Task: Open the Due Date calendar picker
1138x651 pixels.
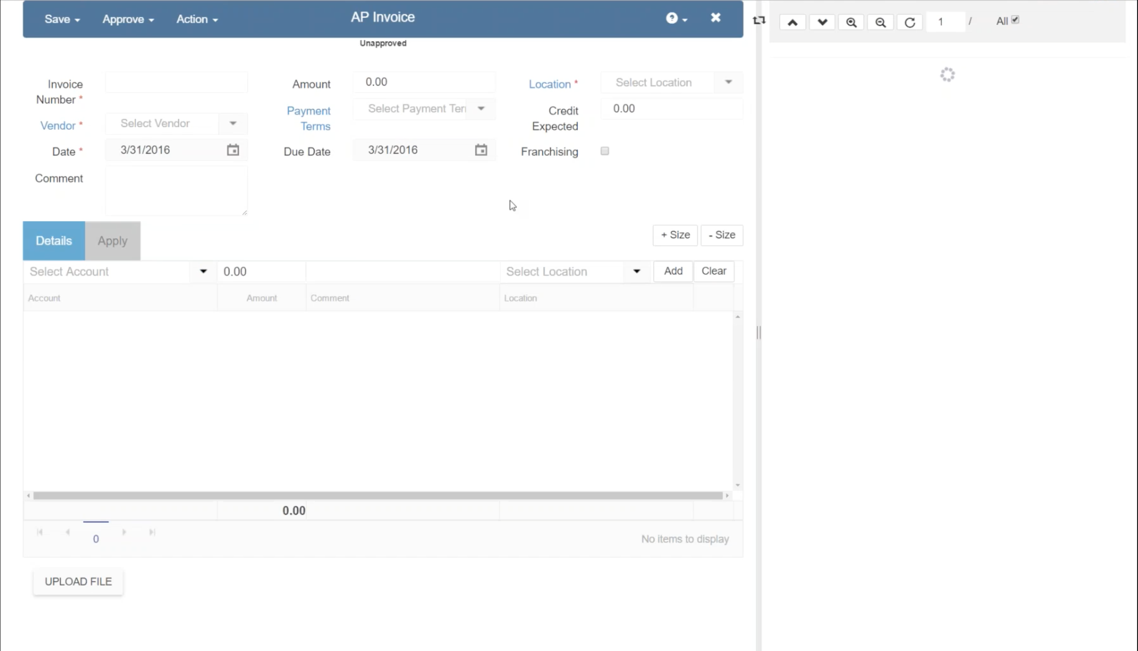Action: pos(481,150)
